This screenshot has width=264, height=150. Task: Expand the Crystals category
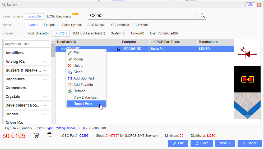pyautogui.click(x=45, y=97)
